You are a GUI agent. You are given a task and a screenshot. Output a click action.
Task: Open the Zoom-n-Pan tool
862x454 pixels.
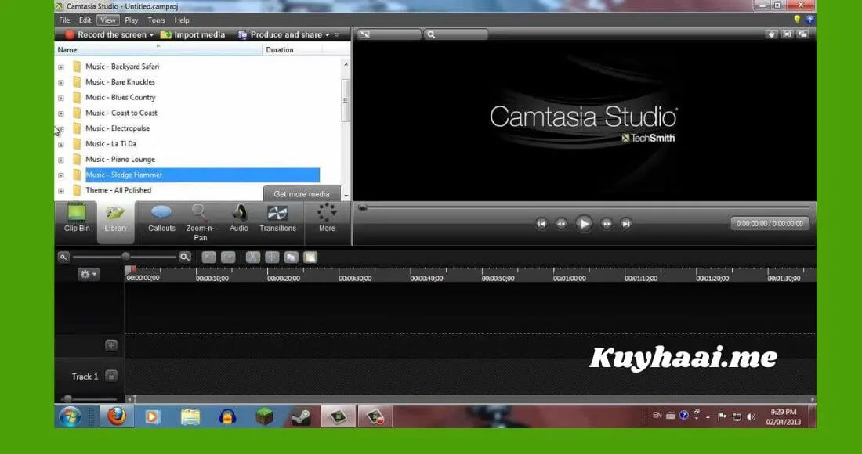tap(200, 222)
